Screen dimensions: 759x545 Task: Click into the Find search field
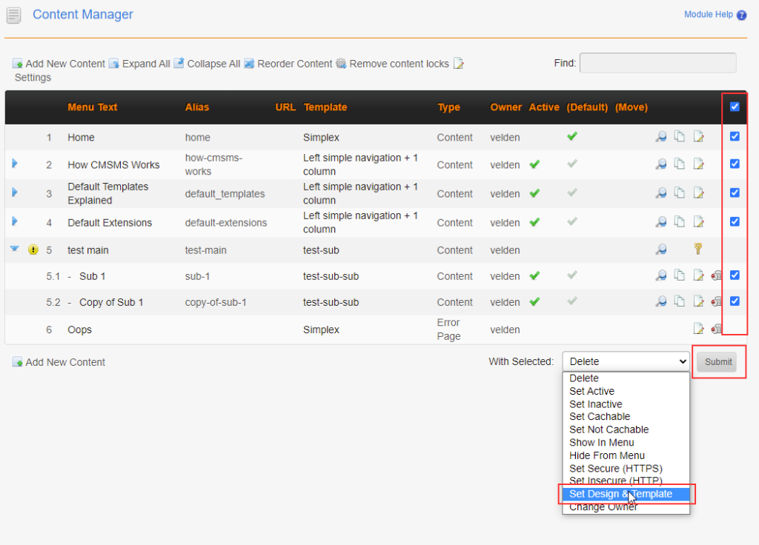(657, 63)
